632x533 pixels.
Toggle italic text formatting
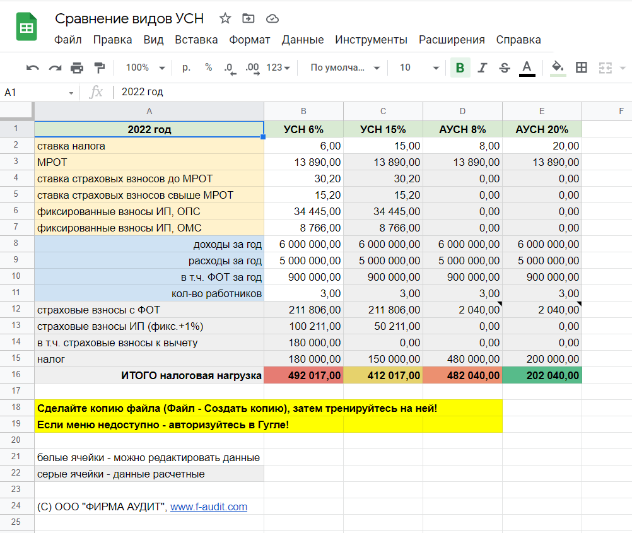click(483, 67)
